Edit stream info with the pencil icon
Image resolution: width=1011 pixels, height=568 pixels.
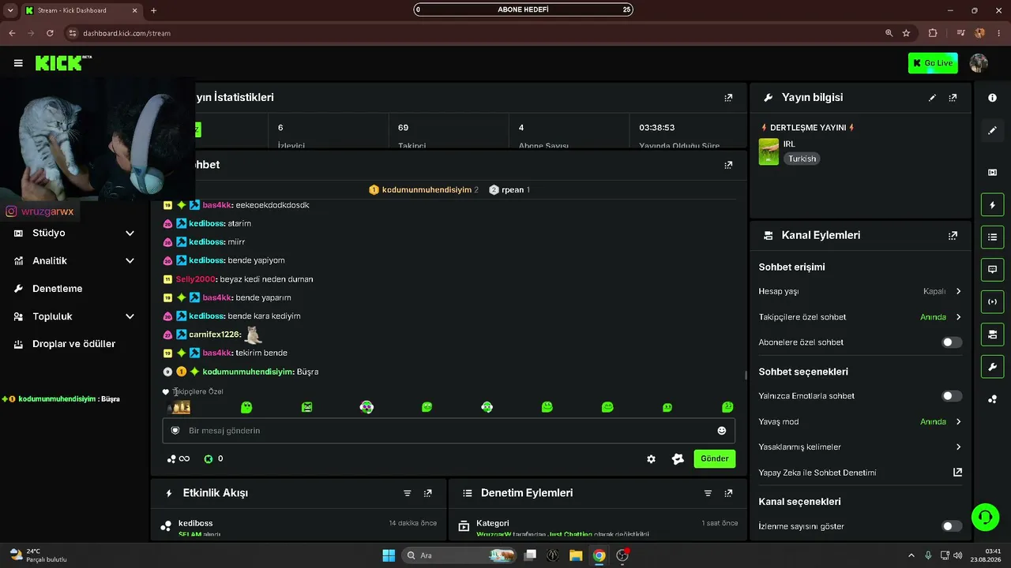coord(932,98)
